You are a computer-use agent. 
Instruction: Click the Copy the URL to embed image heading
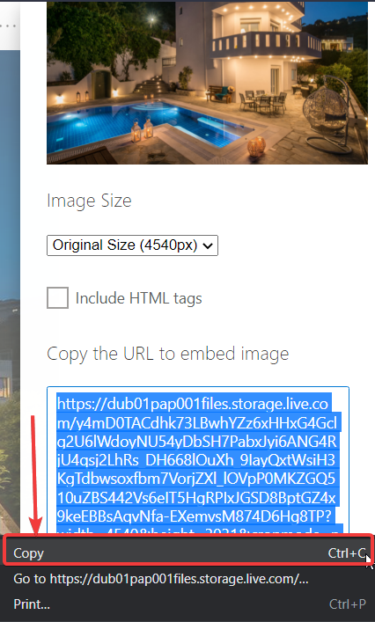168,354
